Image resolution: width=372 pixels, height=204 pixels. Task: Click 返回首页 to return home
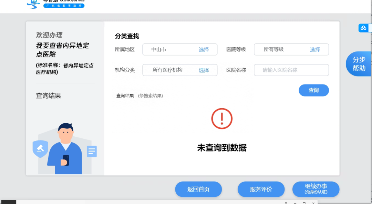pyautogui.click(x=198, y=189)
